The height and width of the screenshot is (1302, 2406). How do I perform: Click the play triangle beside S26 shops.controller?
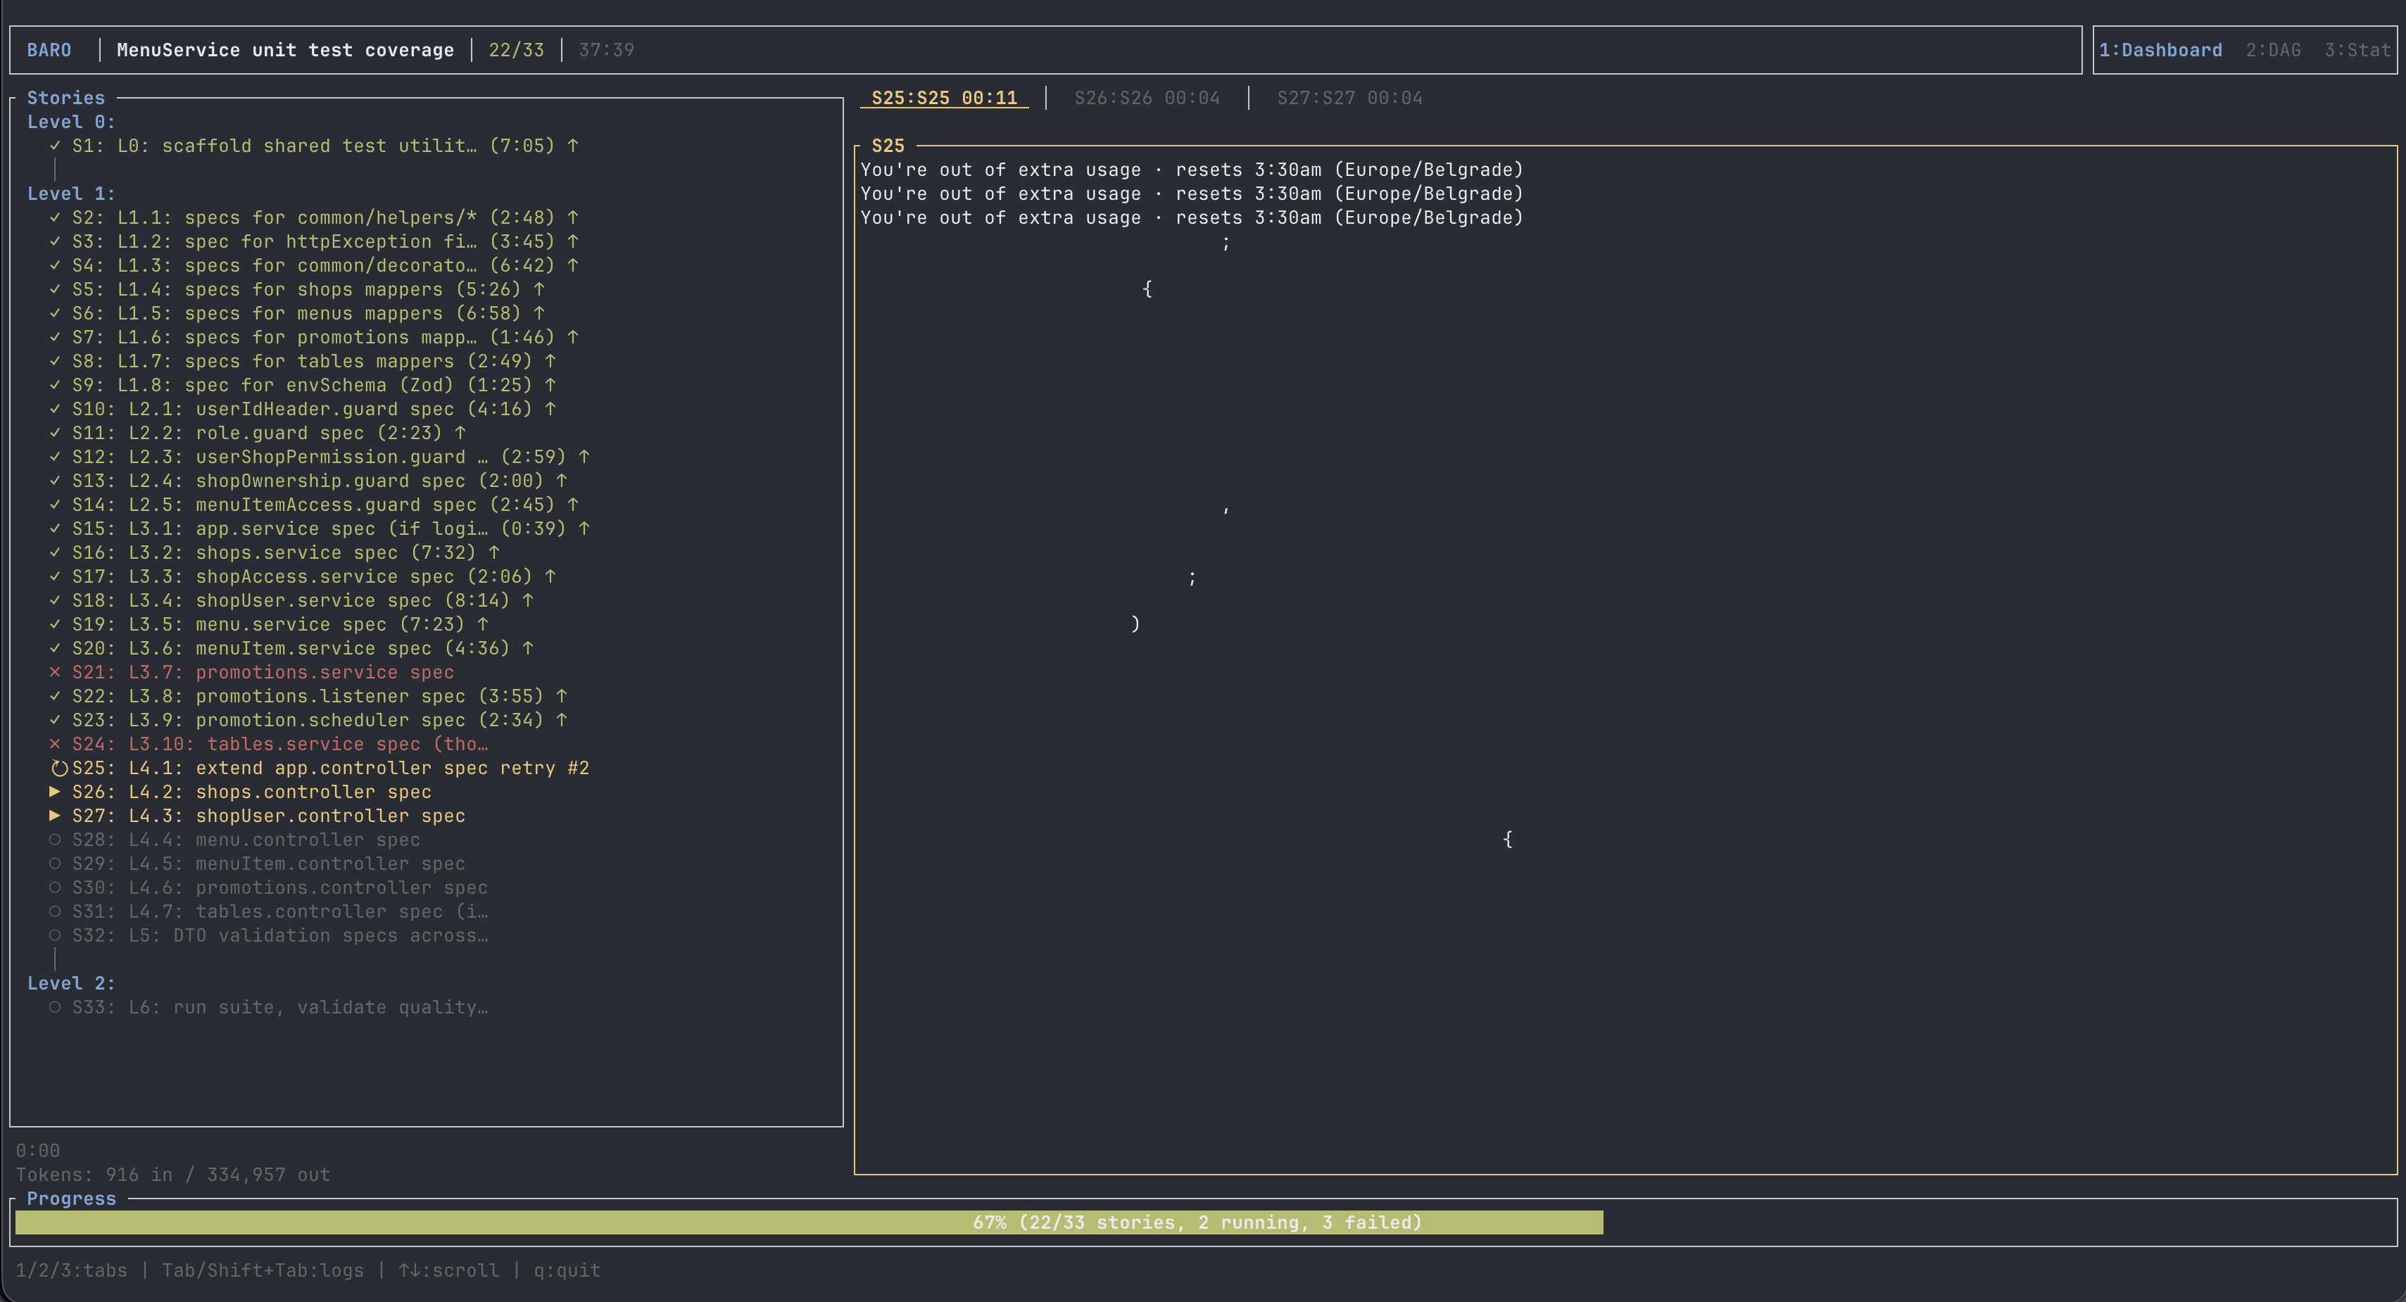[x=55, y=792]
